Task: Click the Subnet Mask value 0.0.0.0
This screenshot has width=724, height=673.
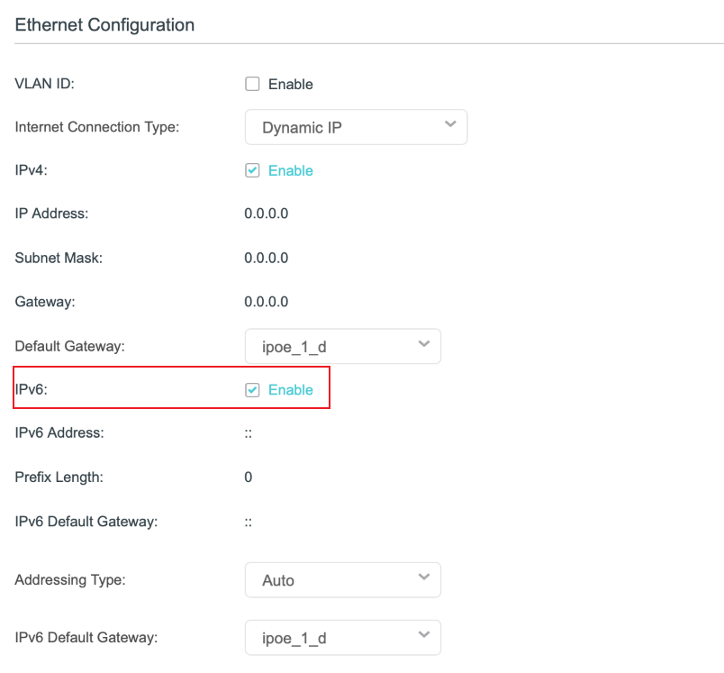Action: tap(266, 258)
